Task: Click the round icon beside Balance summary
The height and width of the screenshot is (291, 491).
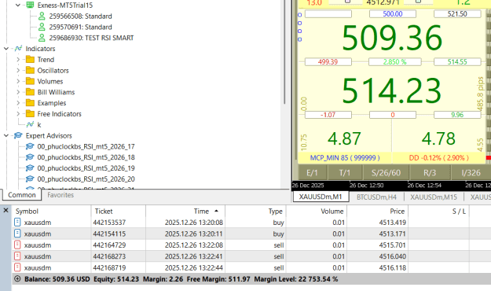Action: 17,278
